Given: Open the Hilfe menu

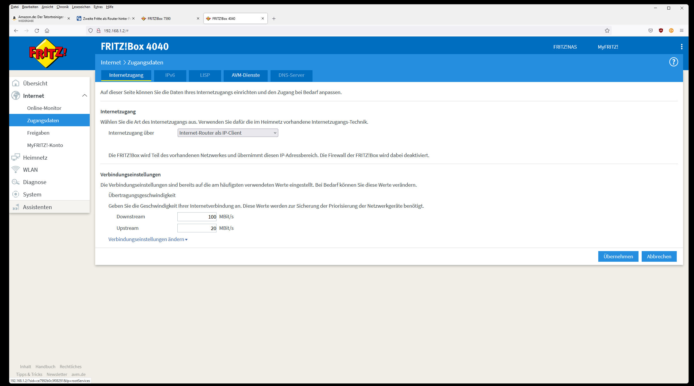Looking at the screenshot, I should click(x=110, y=7).
